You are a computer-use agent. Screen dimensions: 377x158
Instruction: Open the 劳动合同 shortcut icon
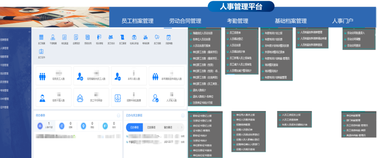(x=87, y=37)
